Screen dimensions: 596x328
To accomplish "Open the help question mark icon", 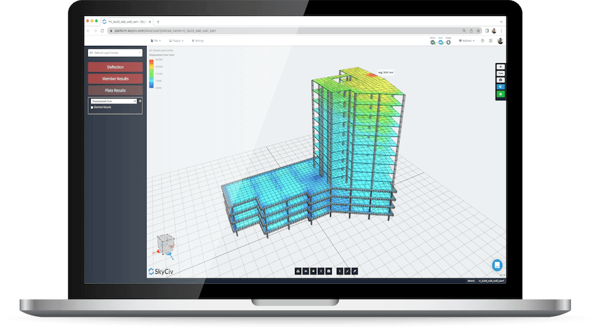I will point(482,41).
